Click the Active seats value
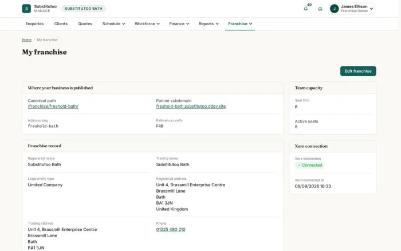Screen dimensions: 401x251 pyautogui.click(x=296, y=127)
